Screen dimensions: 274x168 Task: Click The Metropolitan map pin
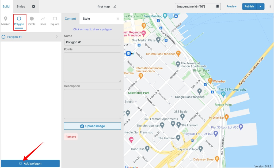click(x=162, y=125)
